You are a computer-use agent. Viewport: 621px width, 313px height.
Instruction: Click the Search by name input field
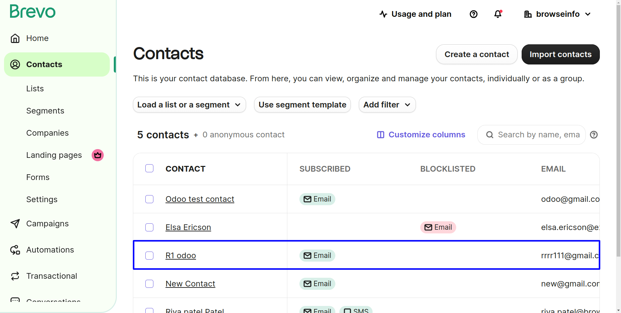(x=538, y=135)
